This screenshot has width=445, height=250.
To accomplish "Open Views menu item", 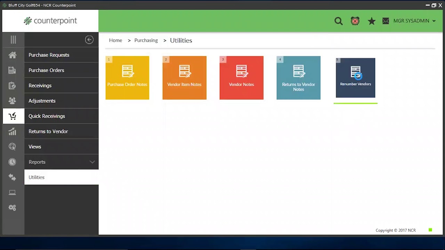I will tap(62, 147).
